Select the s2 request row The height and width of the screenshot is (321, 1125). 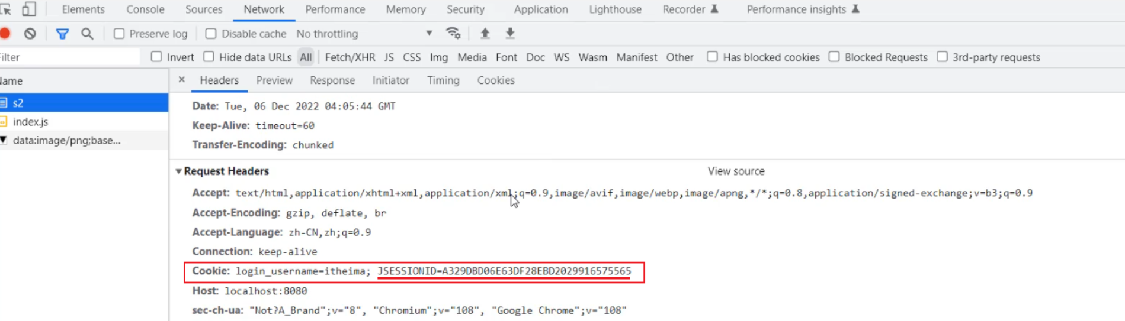(x=84, y=103)
